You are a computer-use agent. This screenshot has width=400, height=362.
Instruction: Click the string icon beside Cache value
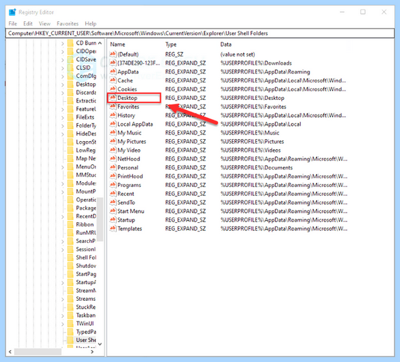[x=113, y=81]
